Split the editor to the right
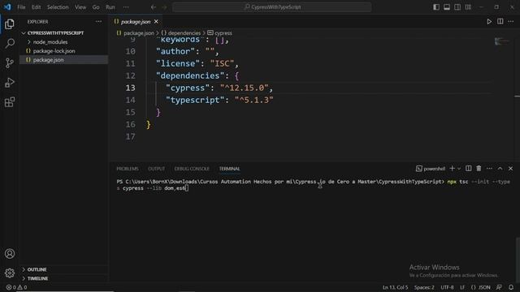520x292 pixels. (500, 22)
